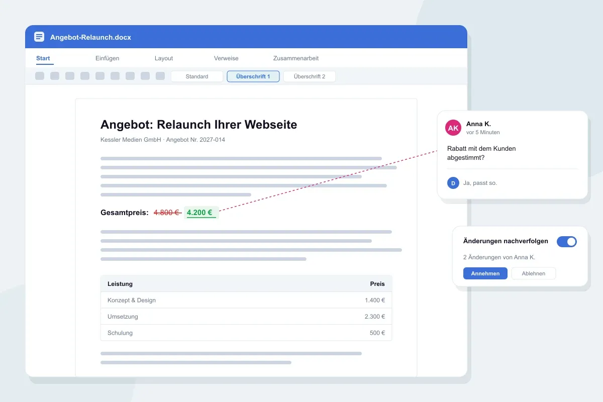The width and height of the screenshot is (603, 402).
Task: Open the Einfügen tab
Action: 108,58
